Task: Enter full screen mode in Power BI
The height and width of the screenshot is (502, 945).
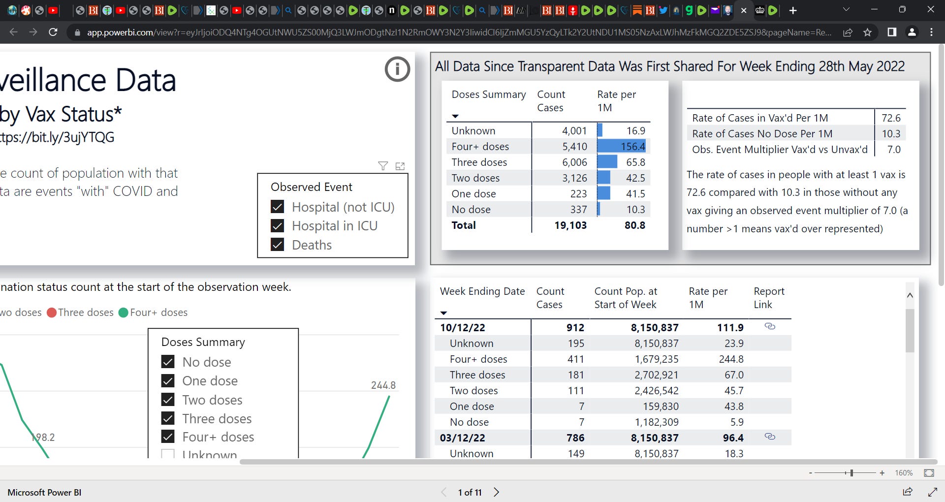Action: (x=932, y=492)
